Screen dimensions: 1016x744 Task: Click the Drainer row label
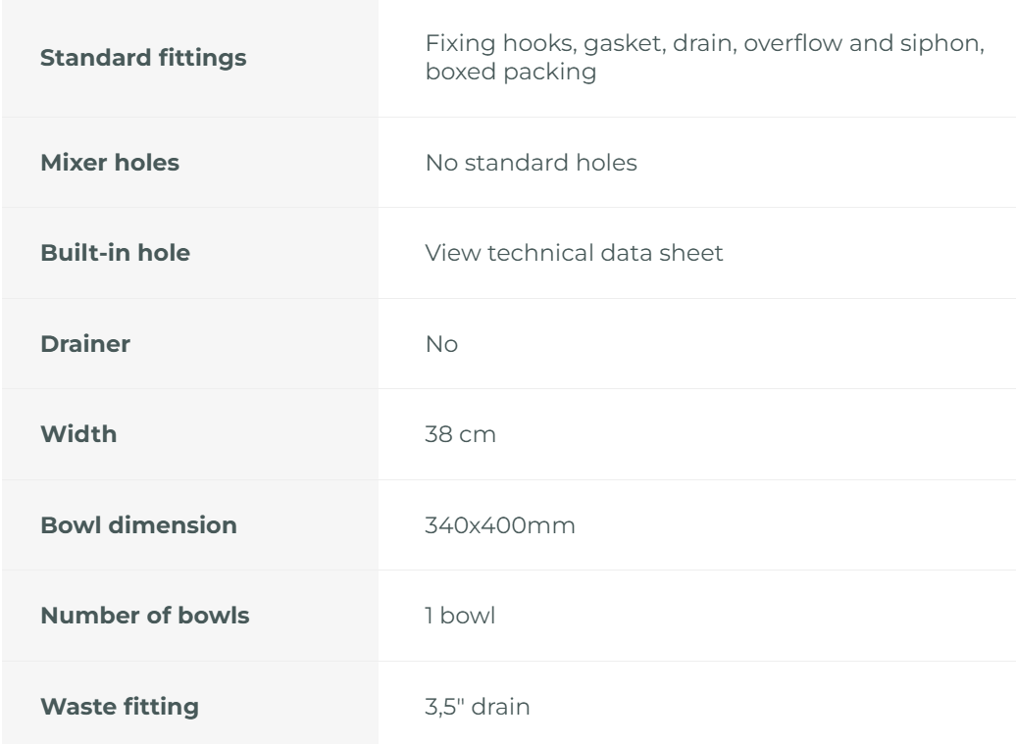(x=84, y=344)
